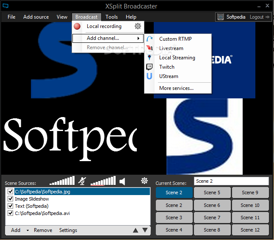Click the Softpedia account avatar icon
274x240 pixels.
tap(221, 17)
